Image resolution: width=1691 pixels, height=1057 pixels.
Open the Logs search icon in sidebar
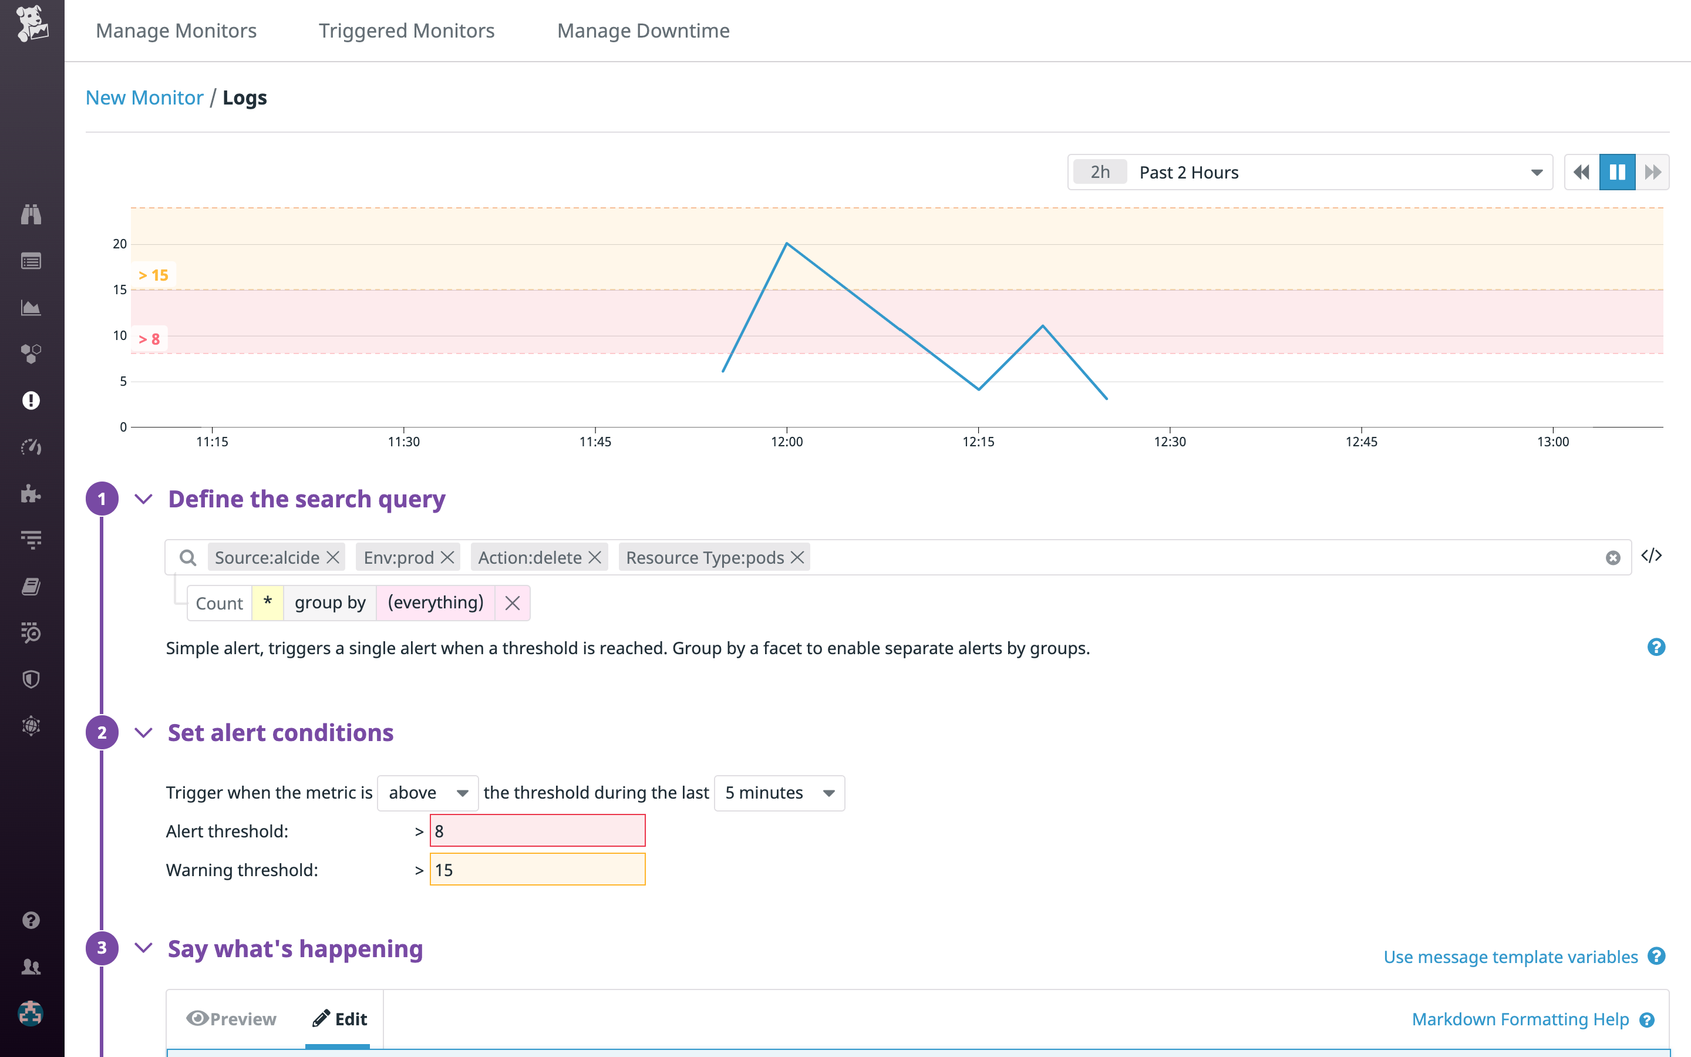coord(31,632)
